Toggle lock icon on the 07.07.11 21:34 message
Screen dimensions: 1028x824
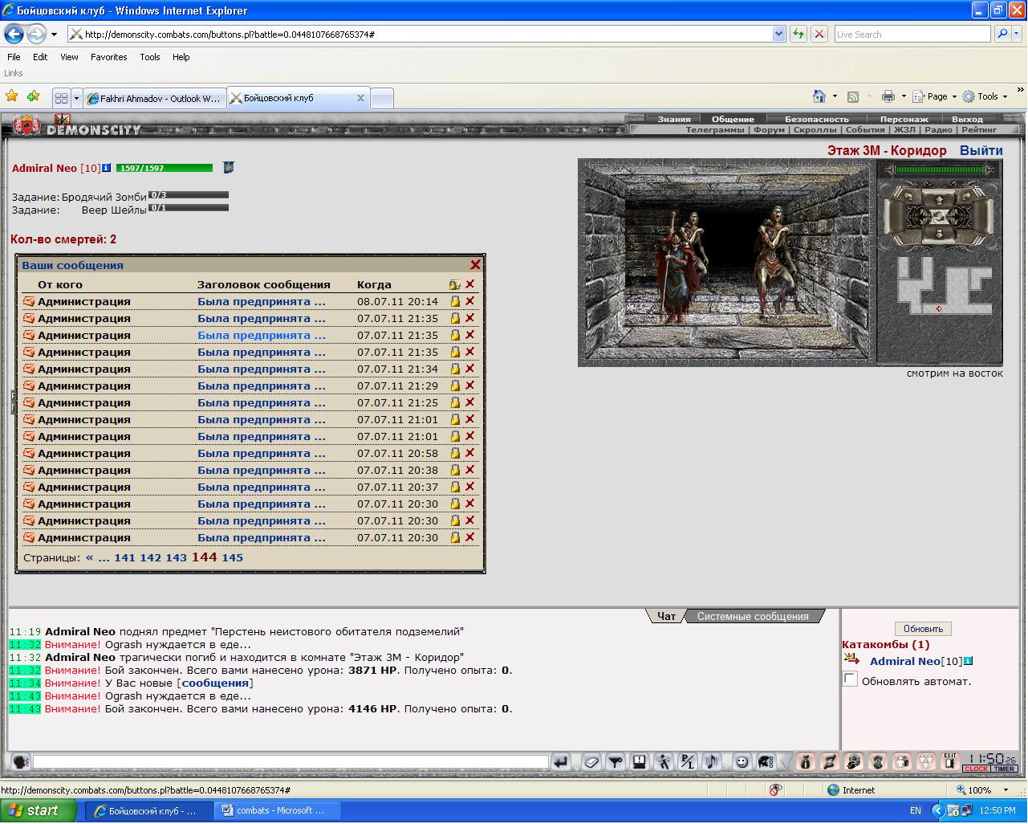(455, 369)
